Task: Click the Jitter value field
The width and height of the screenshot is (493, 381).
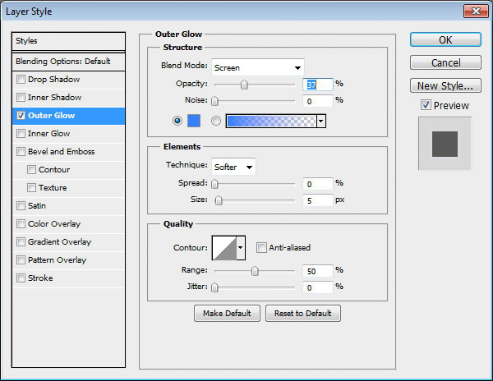Action: click(x=317, y=287)
